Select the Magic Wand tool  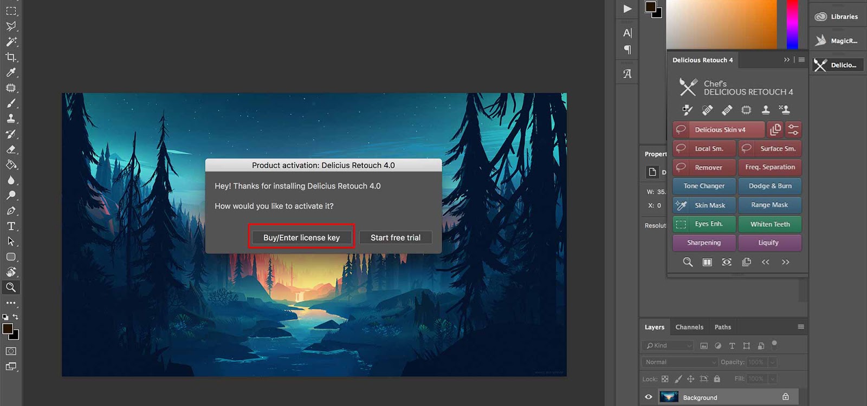(11, 42)
